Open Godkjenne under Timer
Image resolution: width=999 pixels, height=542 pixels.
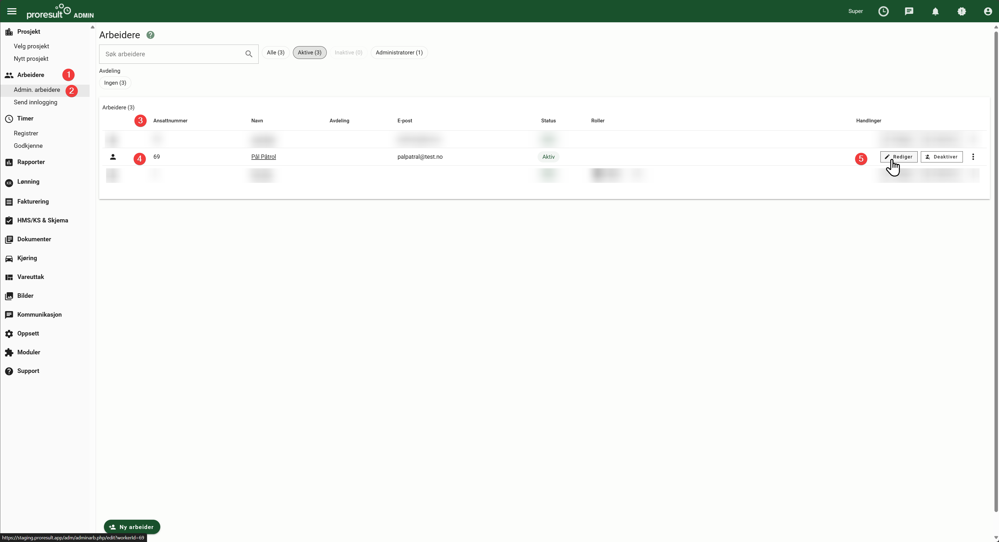pos(28,146)
